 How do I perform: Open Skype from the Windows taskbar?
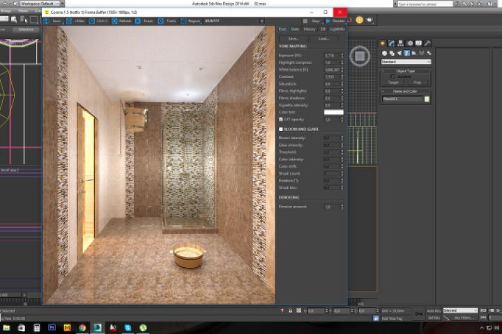coord(128,328)
